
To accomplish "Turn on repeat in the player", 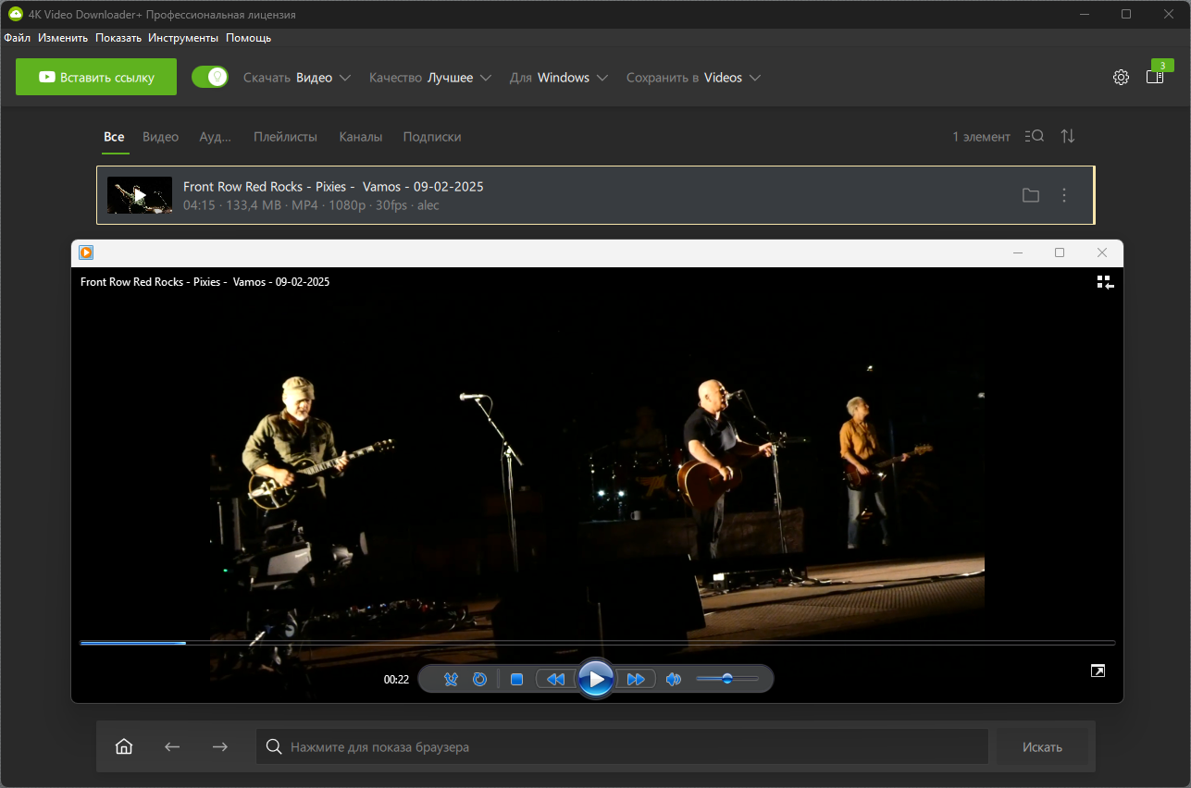I will [x=479, y=679].
